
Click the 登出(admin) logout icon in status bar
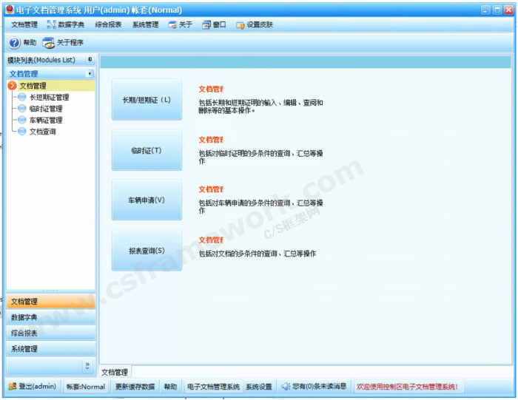point(13,387)
